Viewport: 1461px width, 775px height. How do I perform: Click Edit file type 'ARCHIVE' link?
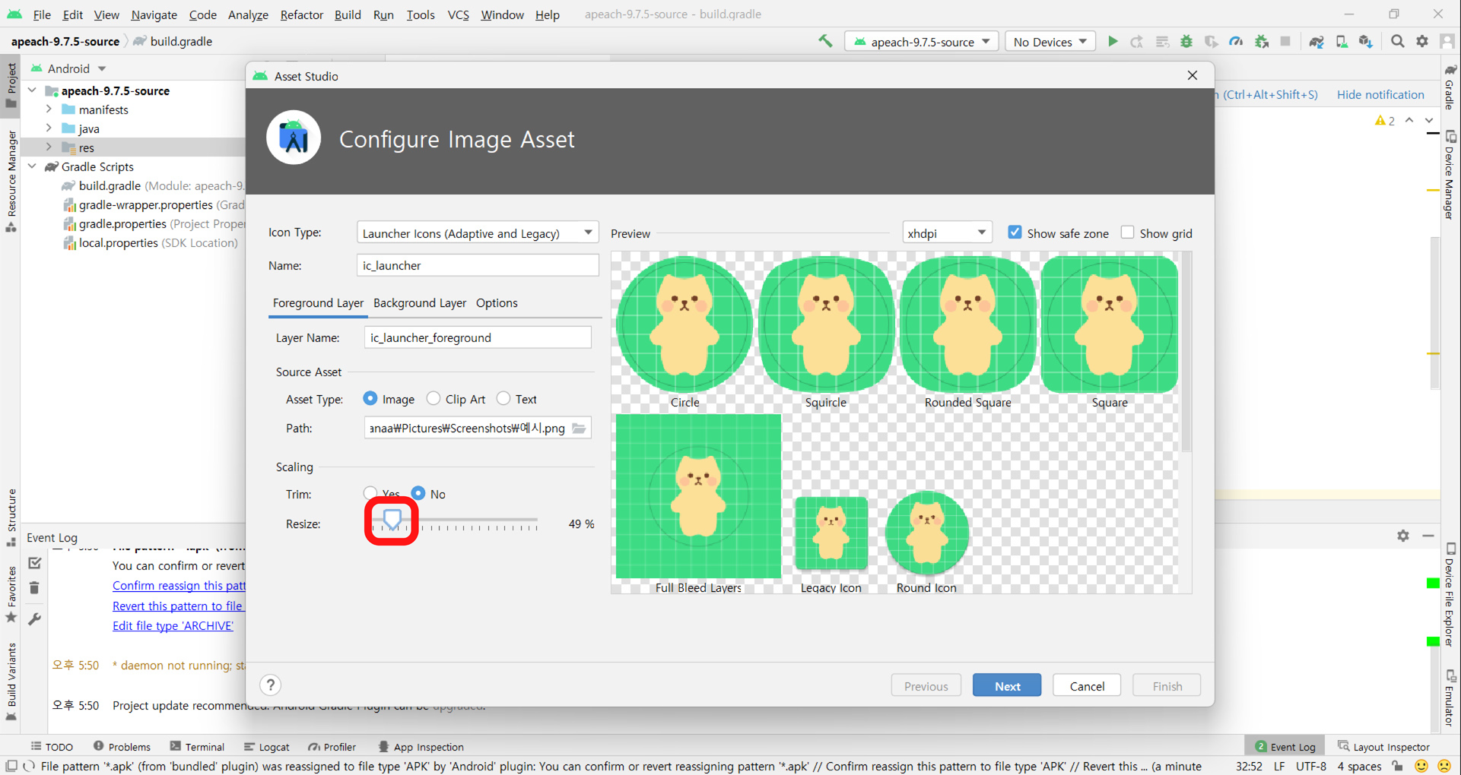[x=173, y=625]
